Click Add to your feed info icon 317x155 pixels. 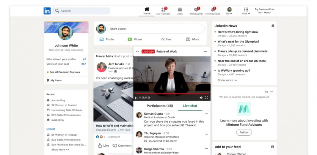coord(272,147)
